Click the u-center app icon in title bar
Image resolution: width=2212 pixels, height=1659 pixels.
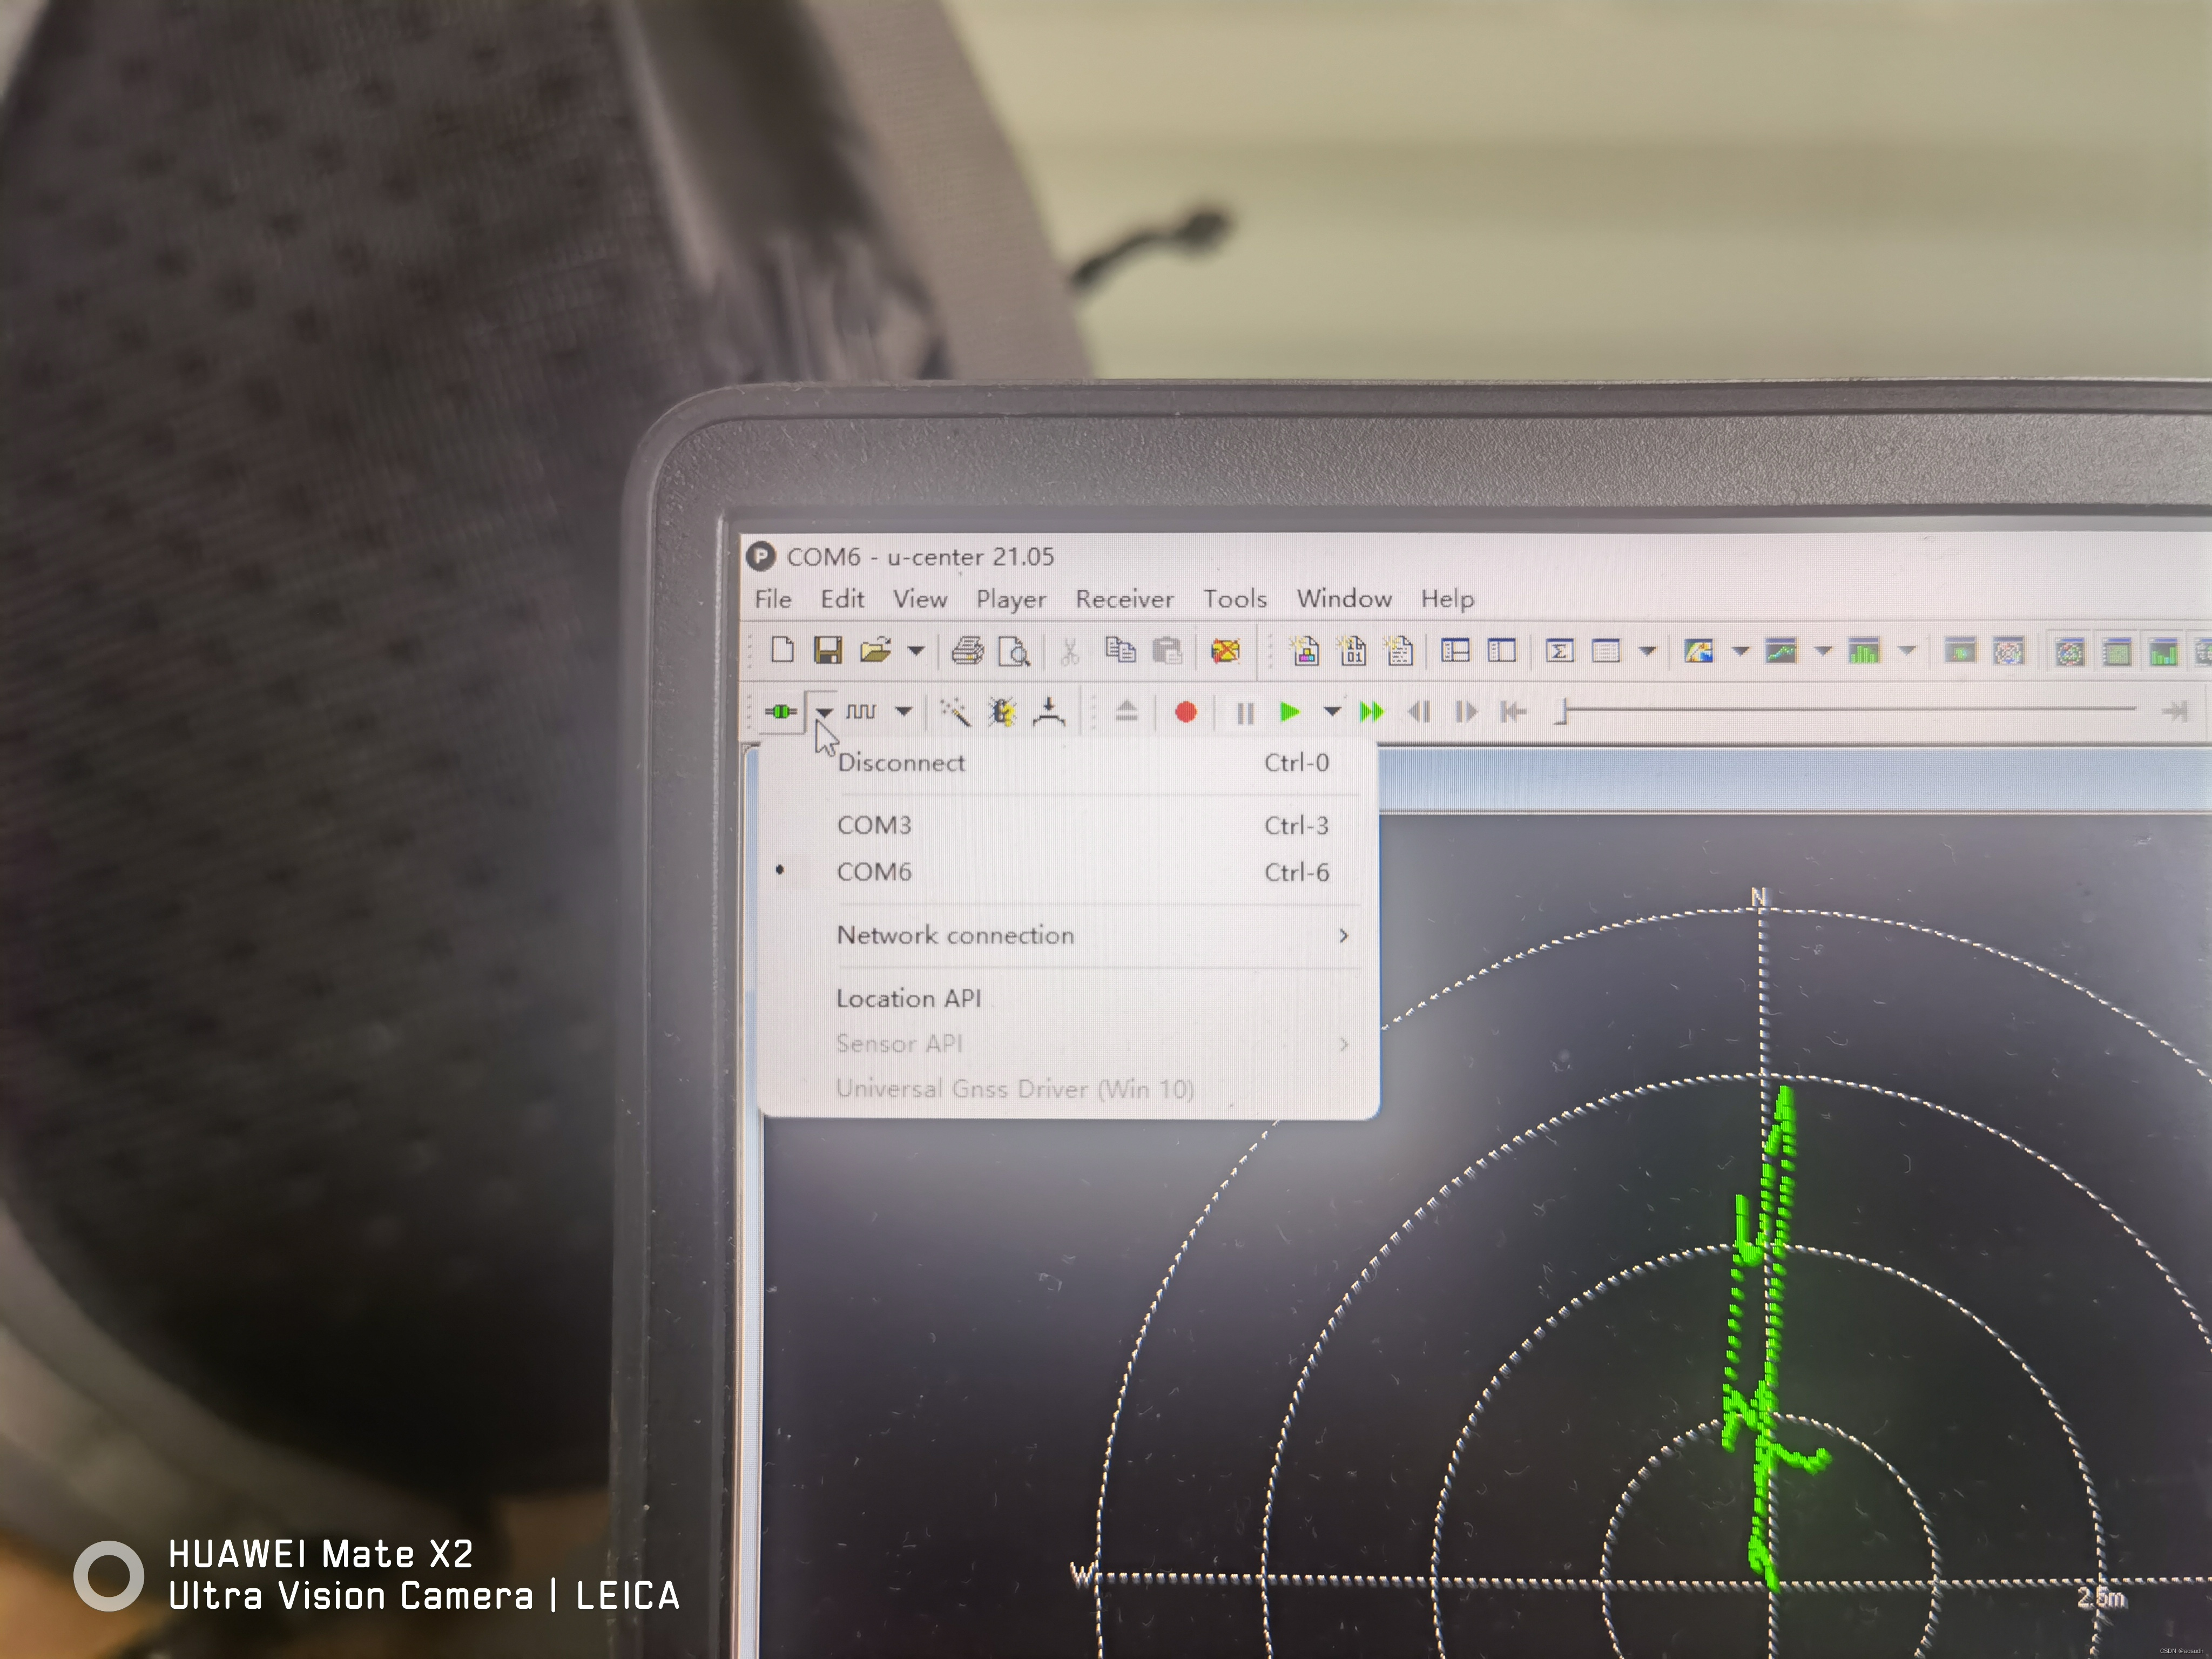click(761, 556)
